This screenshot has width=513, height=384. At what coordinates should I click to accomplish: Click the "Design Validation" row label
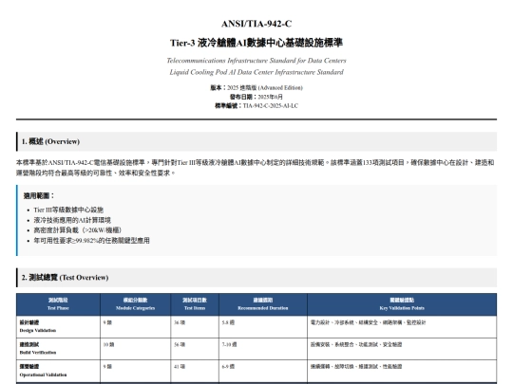click(58, 326)
